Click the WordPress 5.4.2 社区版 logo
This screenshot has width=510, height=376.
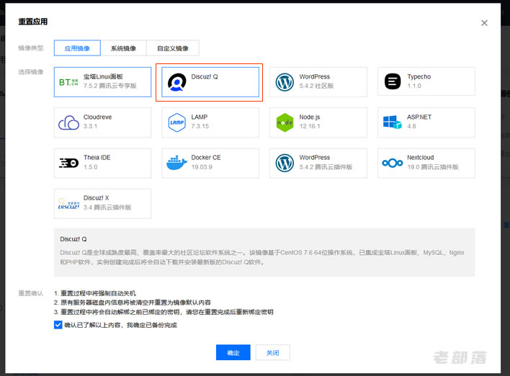(x=285, y=82)
